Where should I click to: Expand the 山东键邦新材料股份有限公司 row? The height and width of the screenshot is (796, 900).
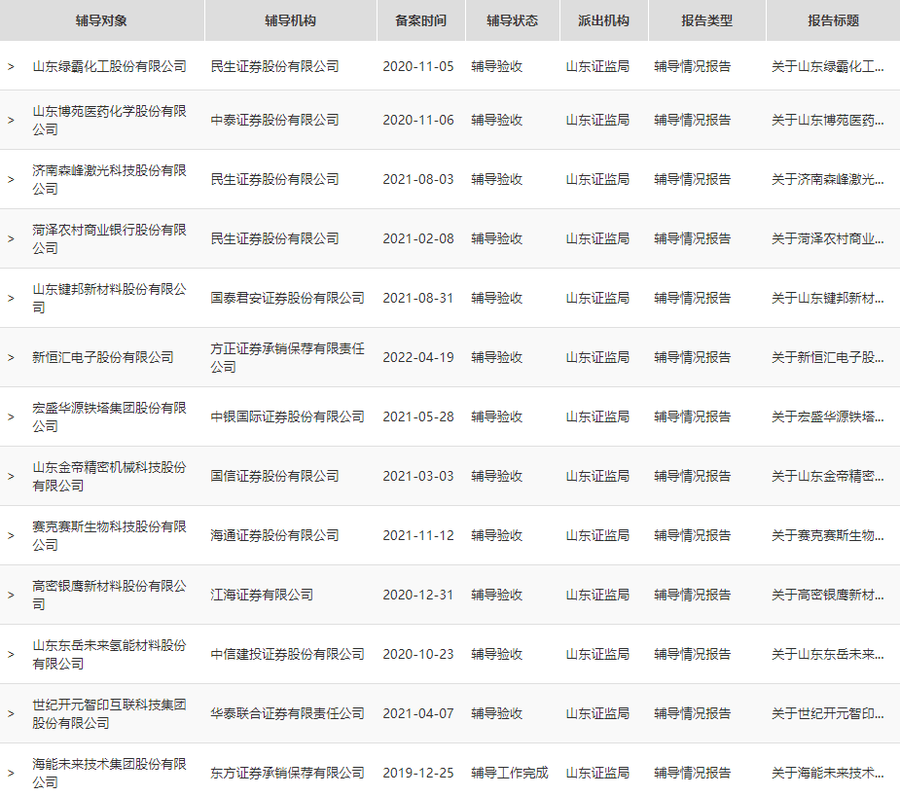click(11, 298)
